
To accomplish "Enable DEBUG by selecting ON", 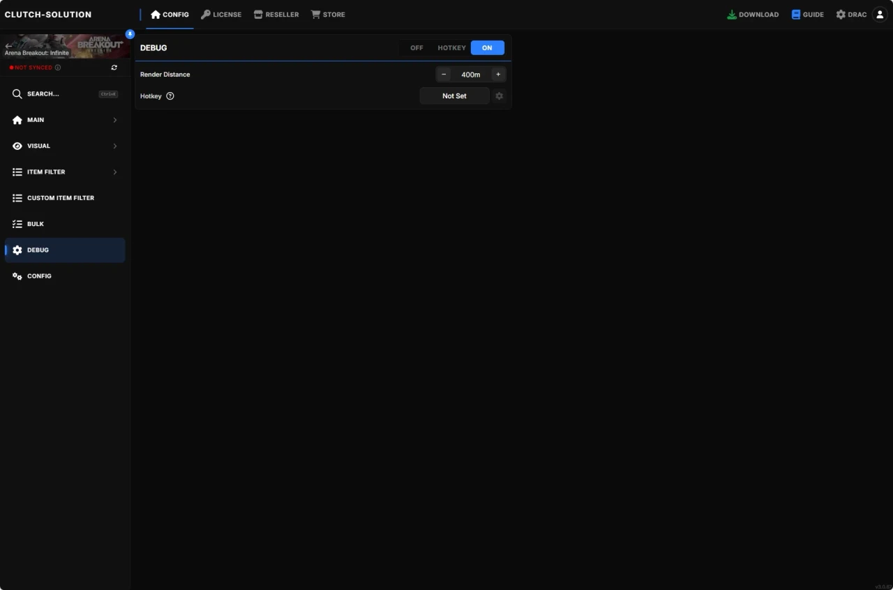I will point(487,47).
